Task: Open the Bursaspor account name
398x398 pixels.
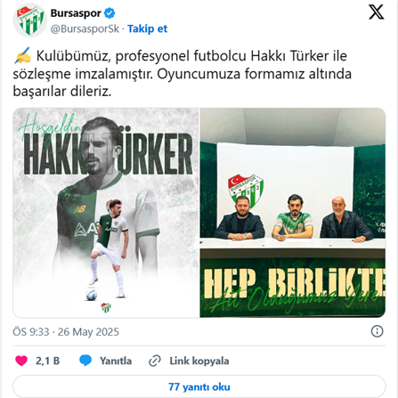Action: tap(76, 13)
